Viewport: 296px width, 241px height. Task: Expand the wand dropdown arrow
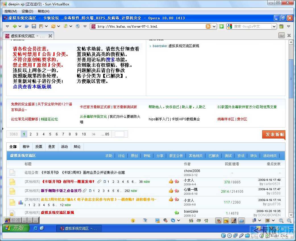pyautogui.click(x=71, y=26)
